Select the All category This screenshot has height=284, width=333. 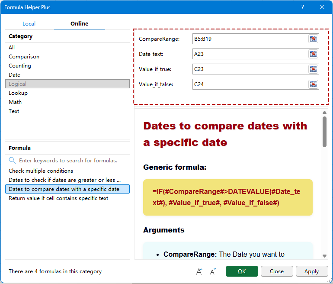(67, 47)
